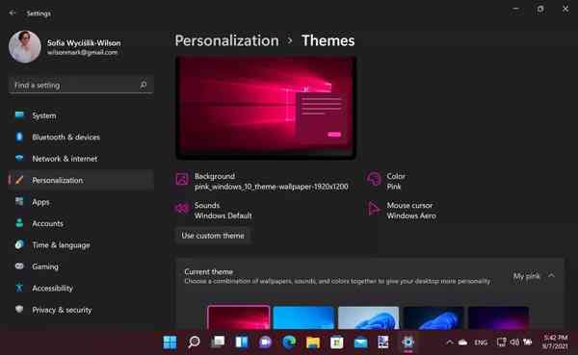Click the Accessibility figure icon
The height and width of the screenshot is (355, 578).
click(19, 288)
